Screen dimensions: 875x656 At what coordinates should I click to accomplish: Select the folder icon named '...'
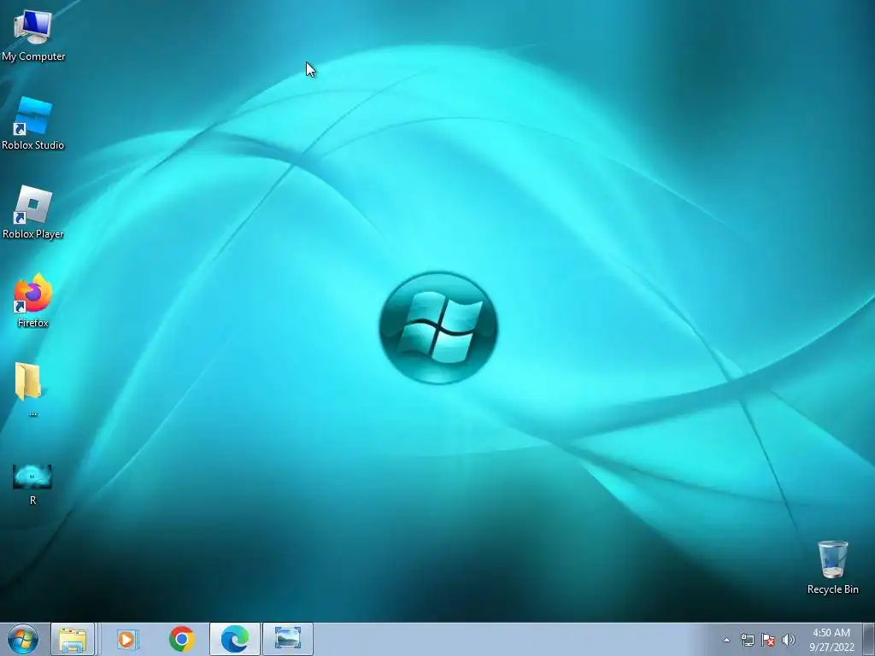coord(29,389)
